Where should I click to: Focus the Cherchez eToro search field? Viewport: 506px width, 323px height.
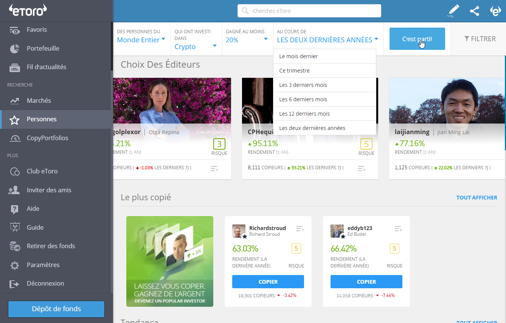309,11
